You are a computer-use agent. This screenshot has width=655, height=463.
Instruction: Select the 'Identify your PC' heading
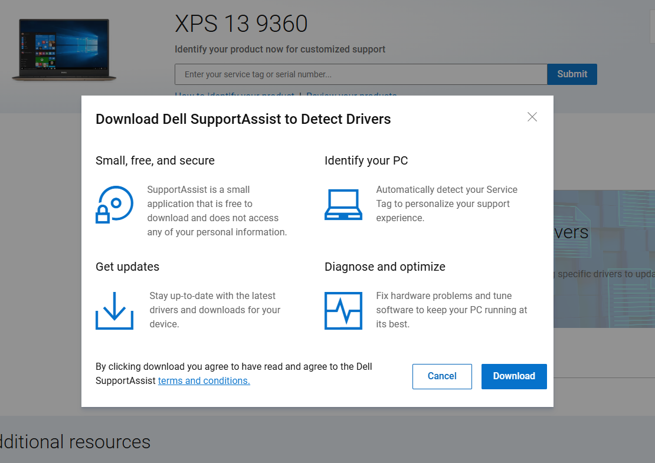[x=366, y=160]
